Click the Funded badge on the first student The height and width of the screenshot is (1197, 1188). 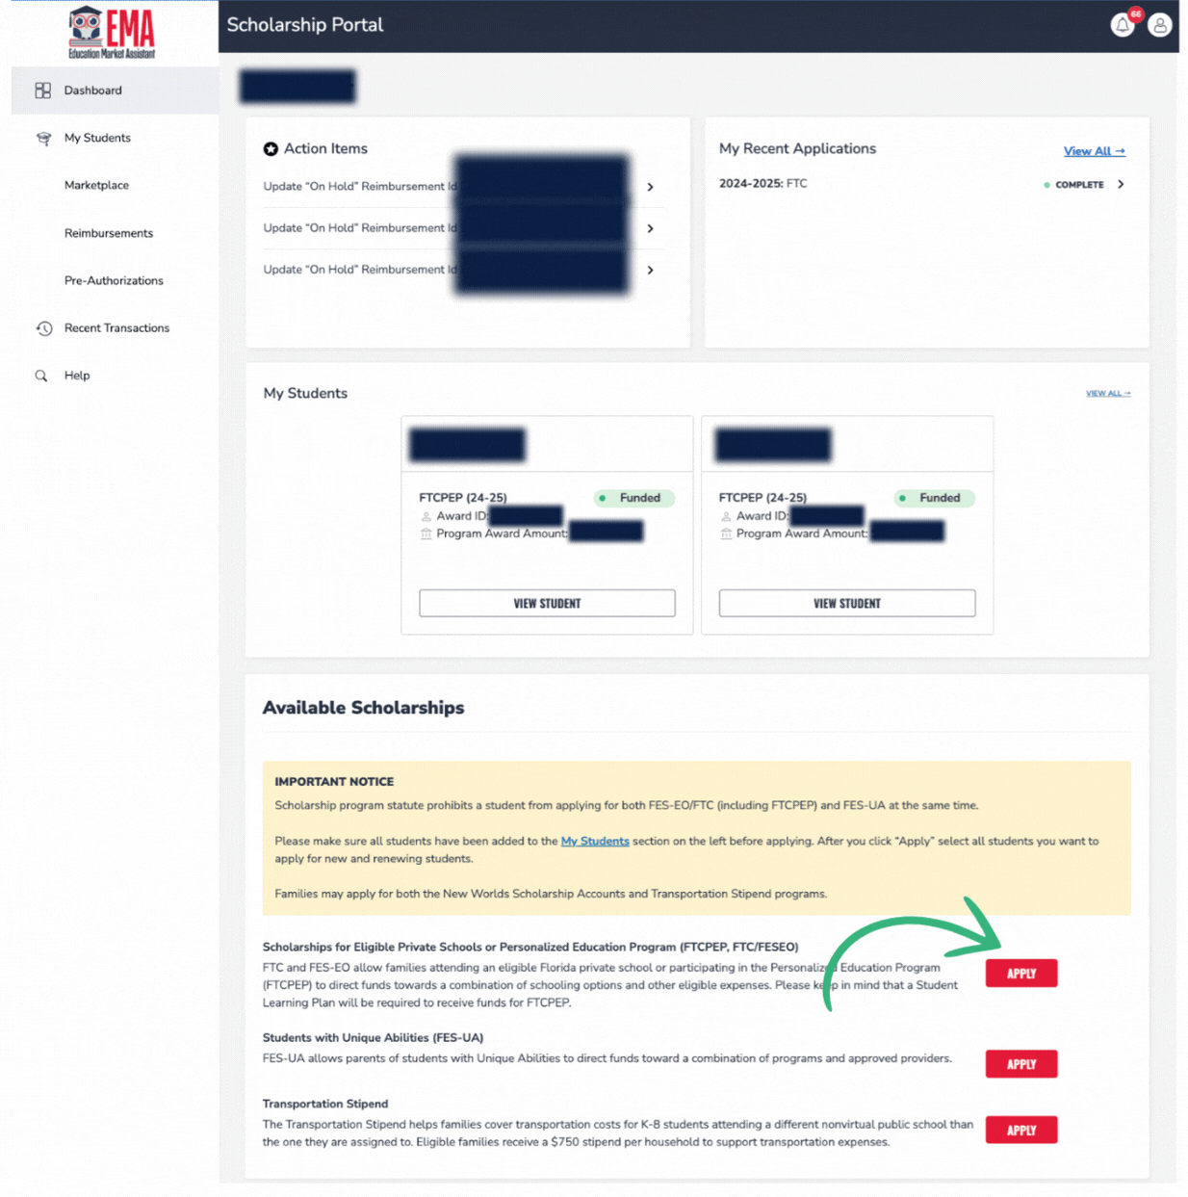[633, 498]
